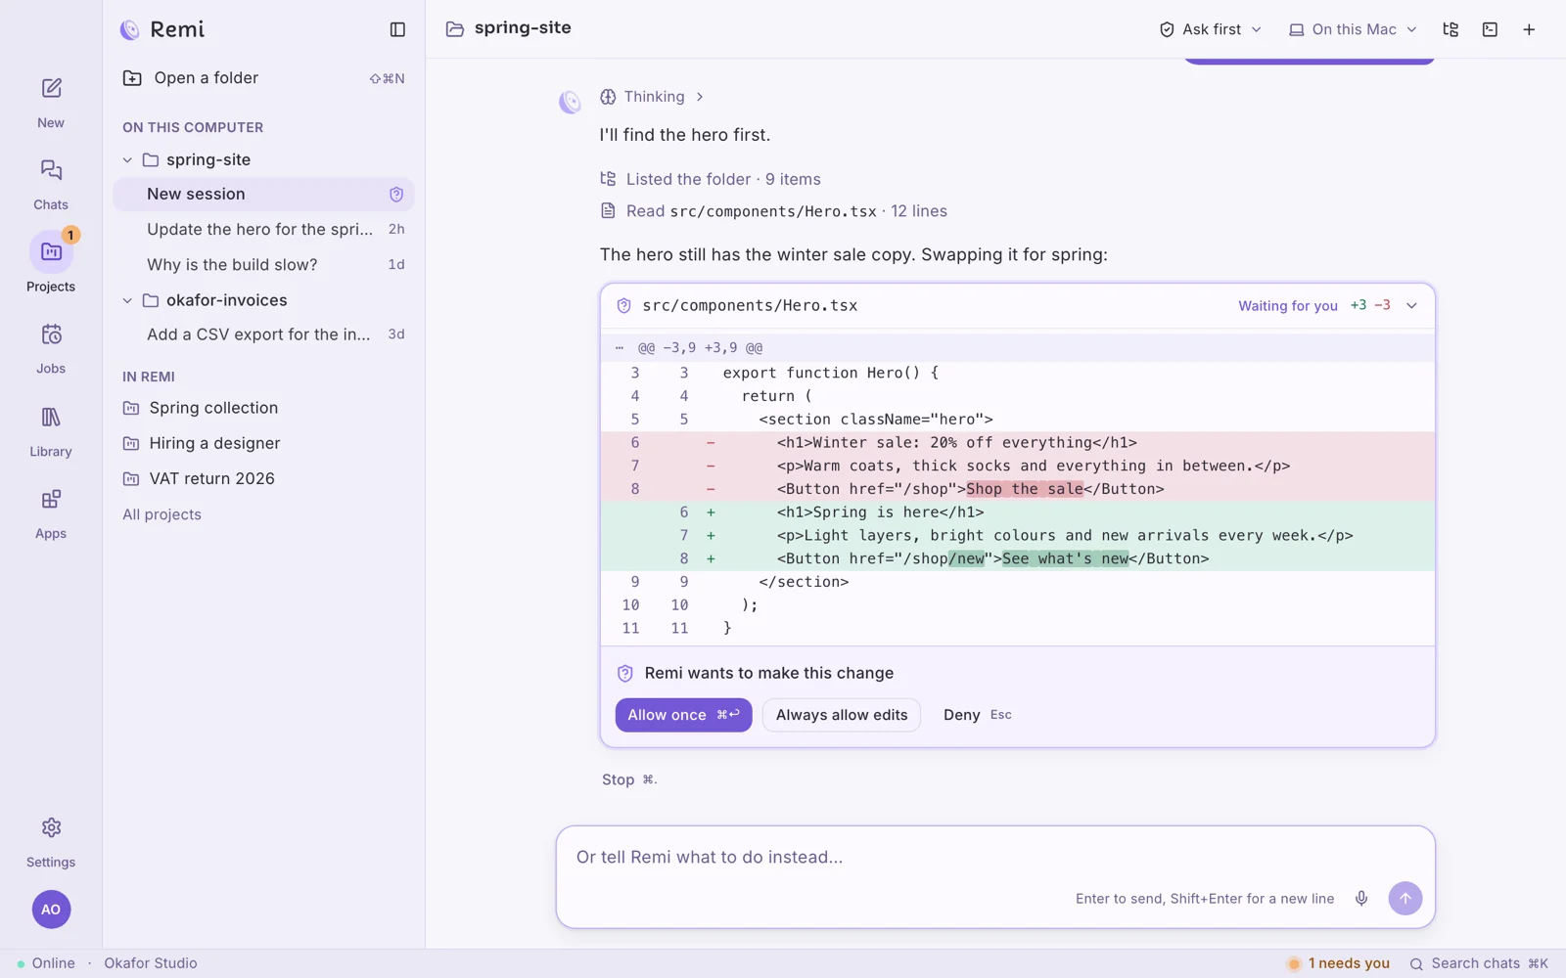Collapse the sidebar panel toggle icon

point(397,29)
